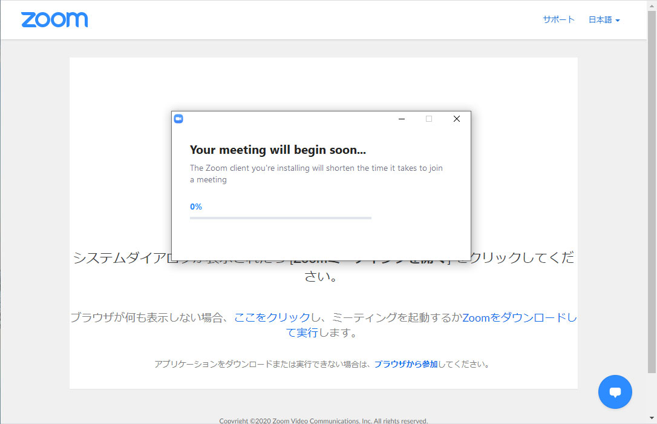Minimize the Zoom installer dialog

[x=402, y=119]
